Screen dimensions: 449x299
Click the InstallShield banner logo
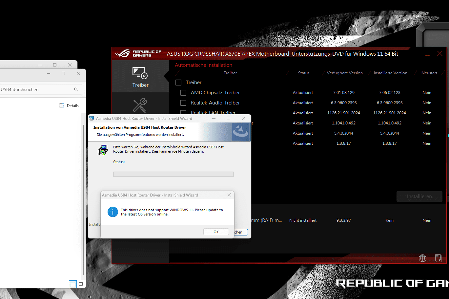pos(240,132)
